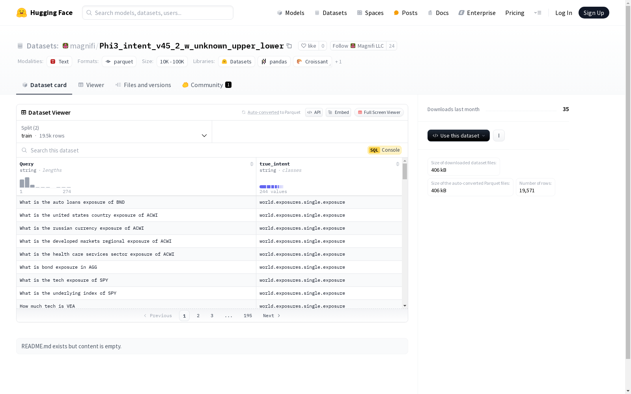Sort the true_intent column using sort arrows
The height and width of the screenshot is (394, 631).
398,164
